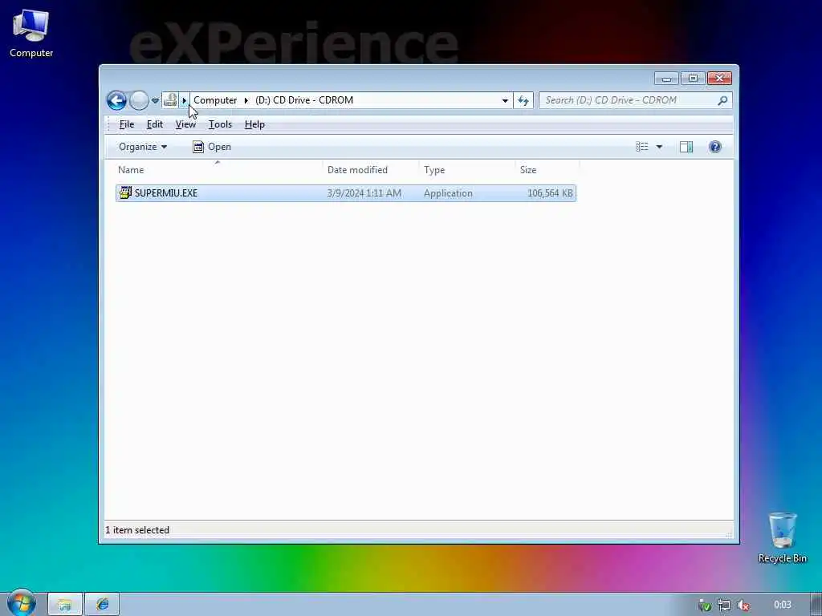The height and width of the screenshot is (616, 822).
Task: Expand the chevron after Computer breadcrumb
Action: click(x=246, y=100)
